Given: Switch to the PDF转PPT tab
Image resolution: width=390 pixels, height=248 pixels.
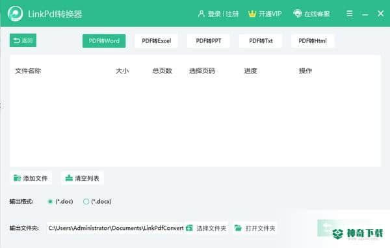Looking at the screenshot, I should (209, 41).
